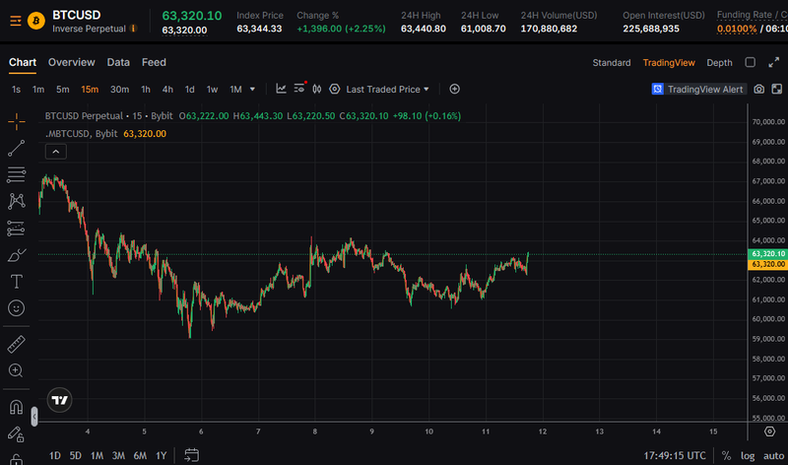This screenshot has height=465, width=788.
Task: Collapse the indicator legend chevron
Action: [x=56, y=152]
